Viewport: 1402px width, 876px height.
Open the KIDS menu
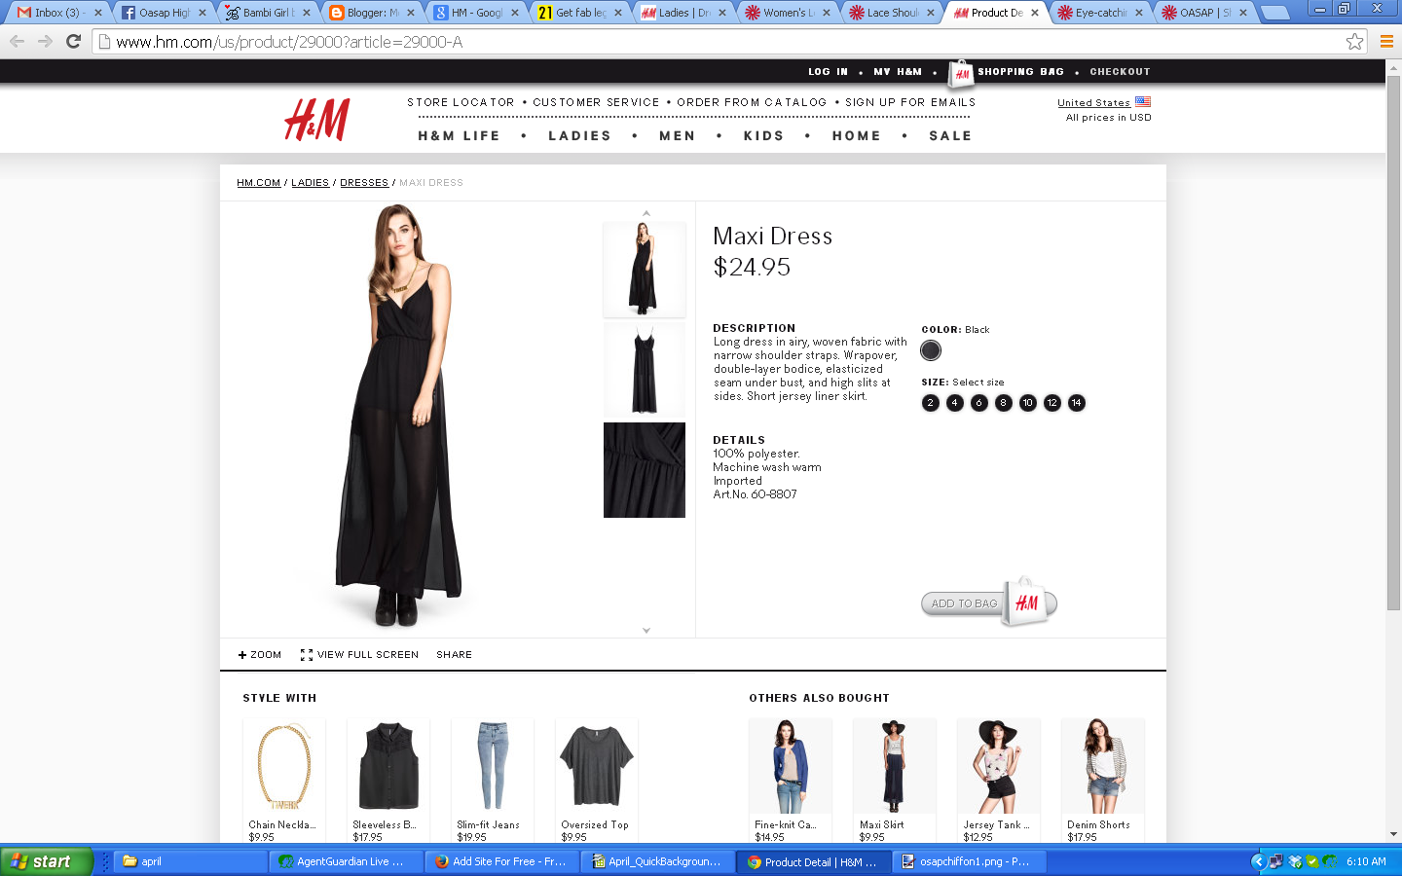click(764, 136)
